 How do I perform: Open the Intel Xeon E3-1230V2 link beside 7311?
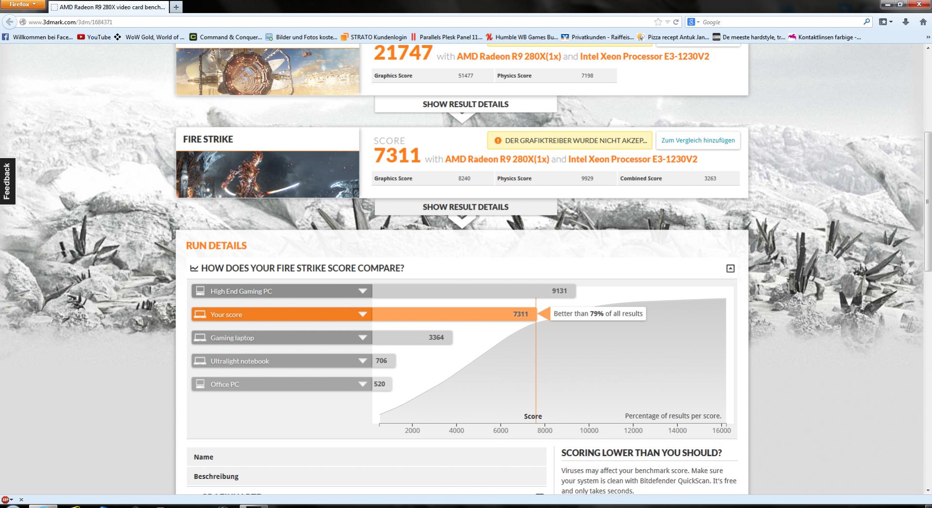click(x=633, y=159)
